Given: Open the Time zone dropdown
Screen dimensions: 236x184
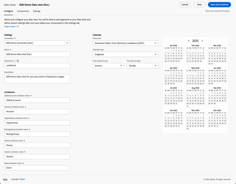Looking at the screenshot, I should click(x=125, y=43).
